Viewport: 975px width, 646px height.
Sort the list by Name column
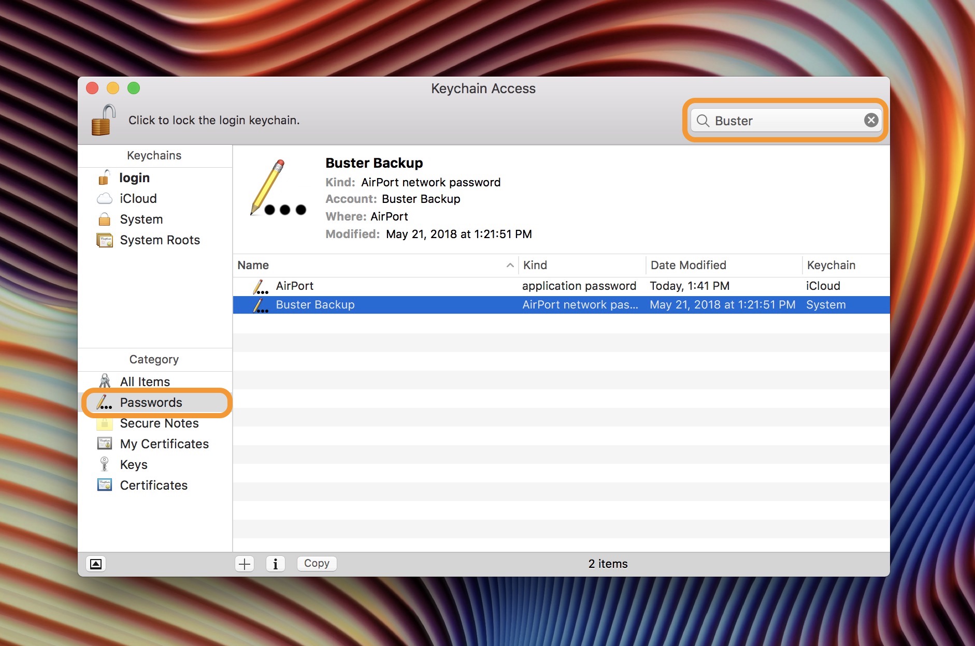pyautogui.click(x=373, y=265)
